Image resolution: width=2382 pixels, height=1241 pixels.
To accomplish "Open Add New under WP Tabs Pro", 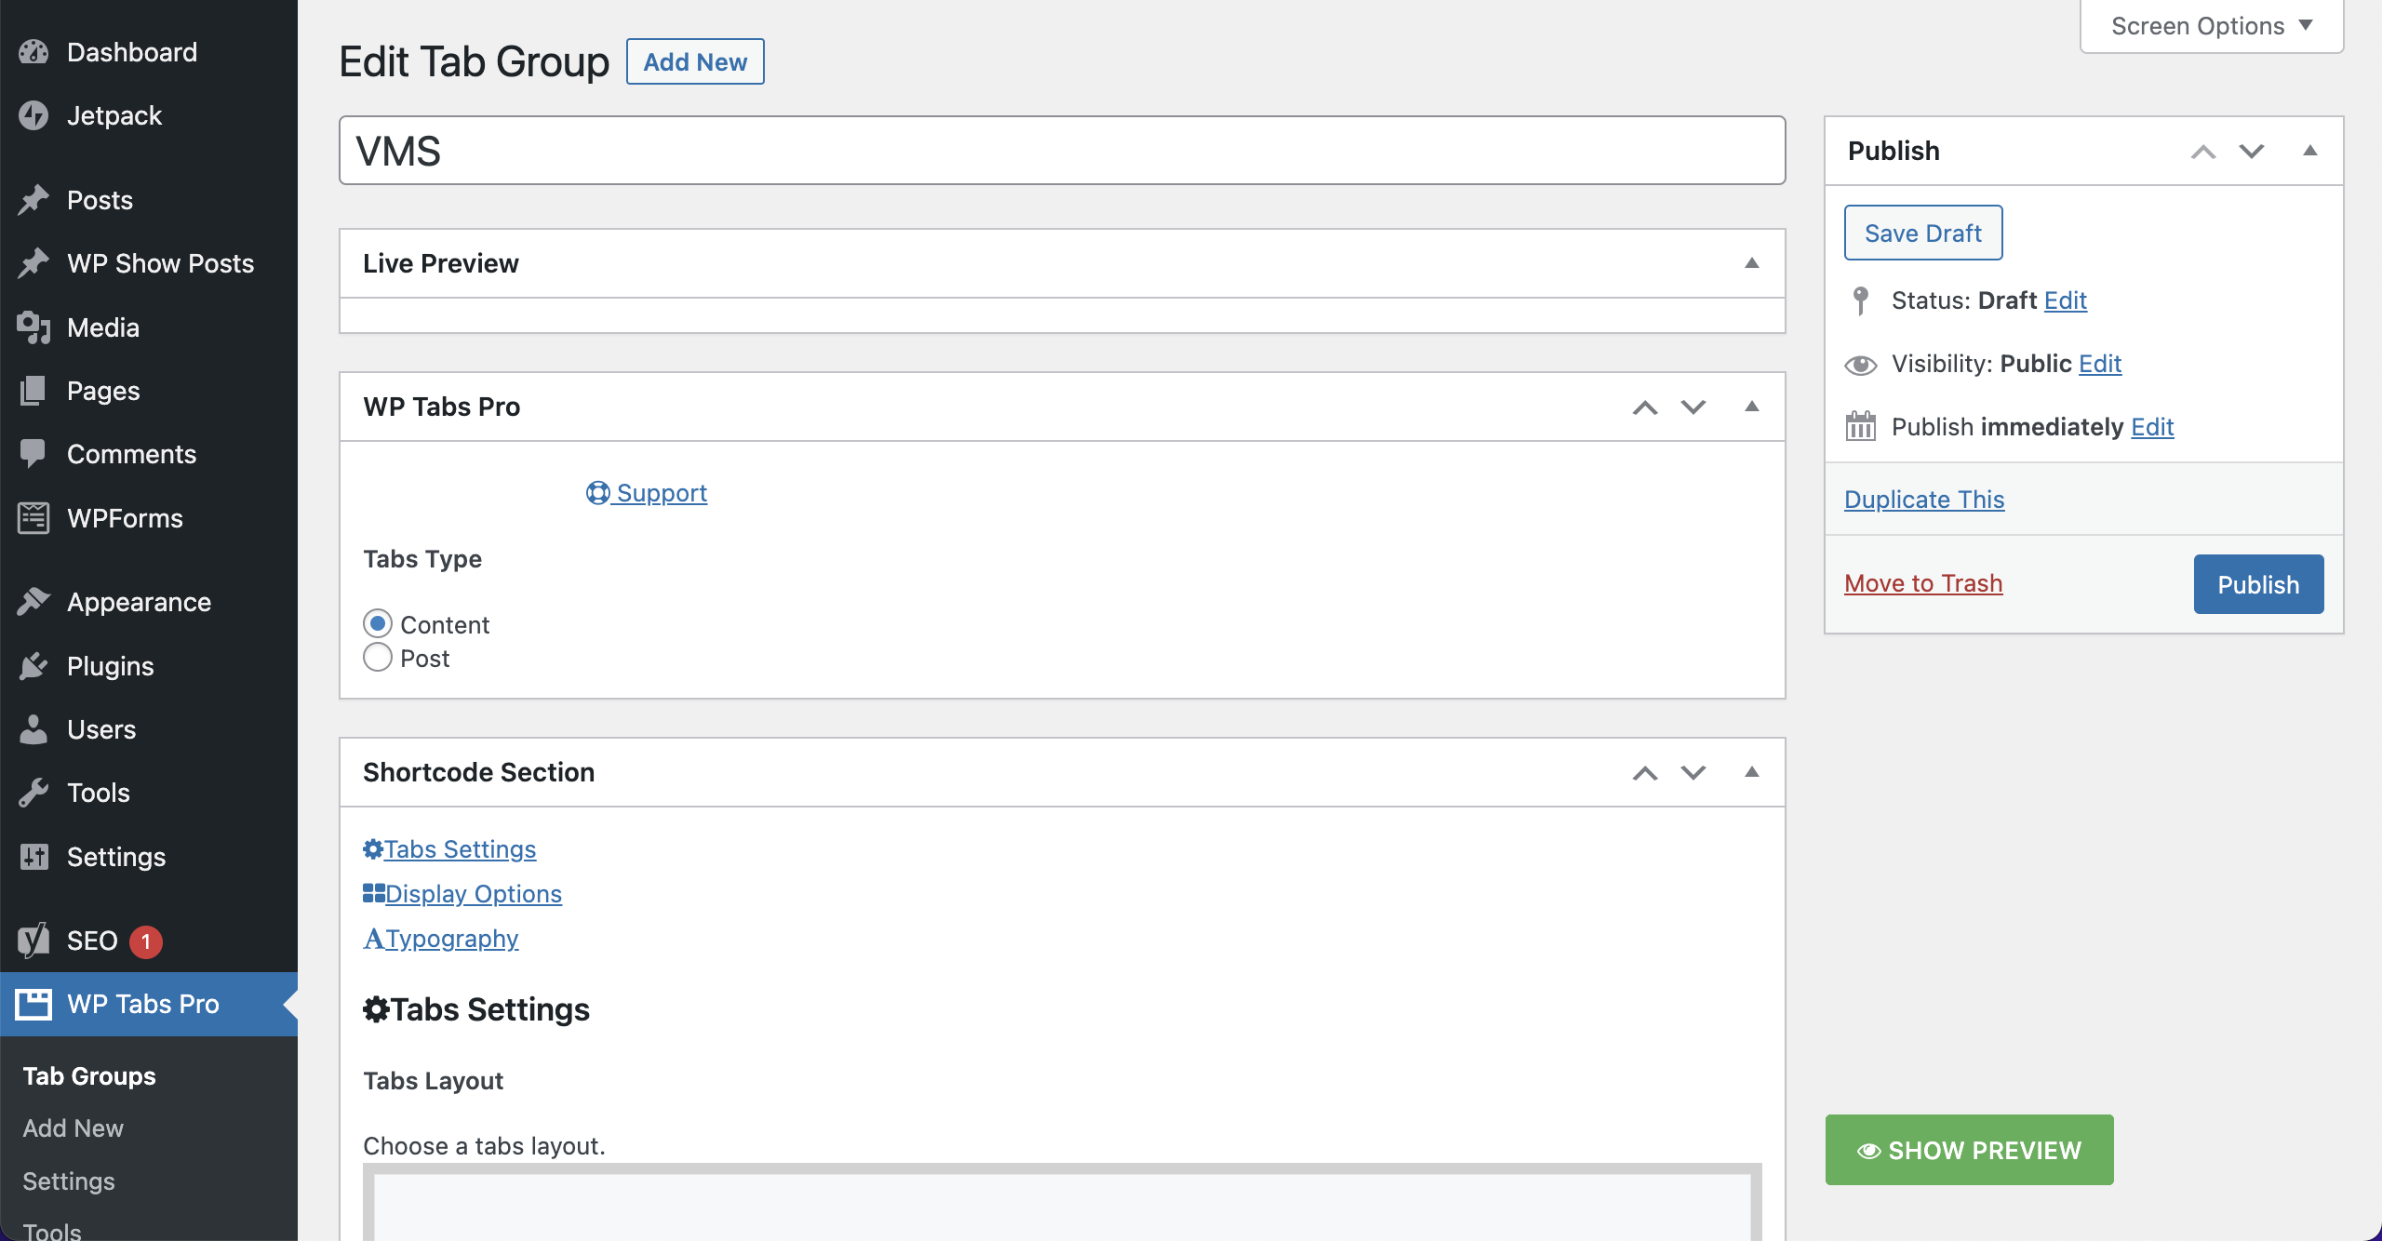I will tap(73, 1128).
